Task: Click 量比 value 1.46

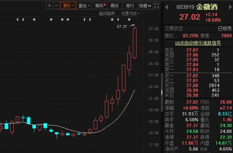Action: (x=227, y=120)
